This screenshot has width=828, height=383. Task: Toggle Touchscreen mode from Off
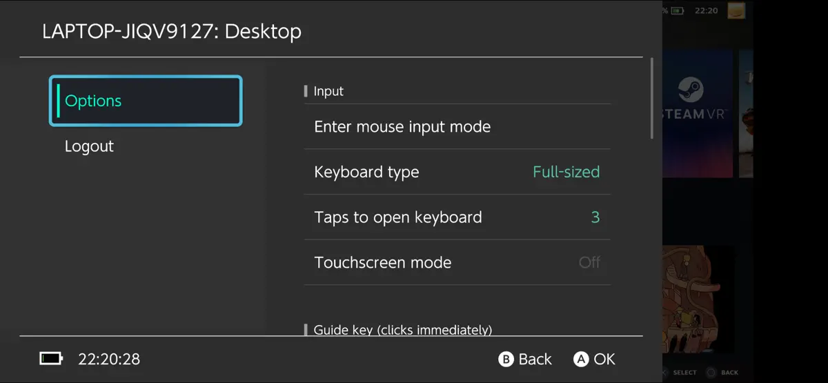coord(457,262)
